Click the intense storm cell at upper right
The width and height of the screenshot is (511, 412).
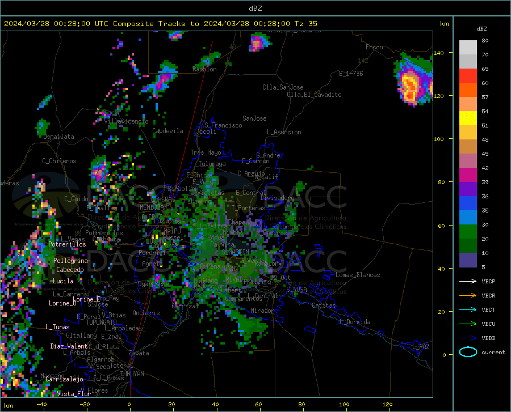[x=410, y=86]
